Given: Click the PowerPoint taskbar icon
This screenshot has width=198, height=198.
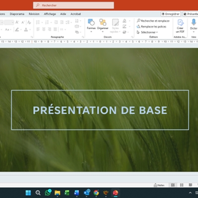Looking at the screenshot, I should 115,193.
